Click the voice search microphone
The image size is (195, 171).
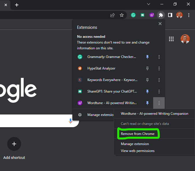70,121
